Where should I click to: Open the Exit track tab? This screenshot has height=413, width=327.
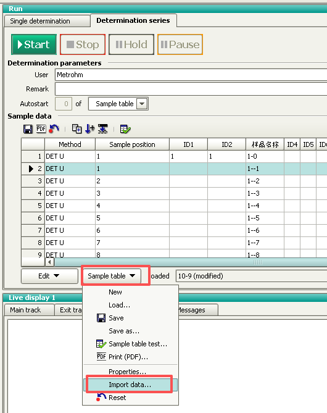click(69, 310)
